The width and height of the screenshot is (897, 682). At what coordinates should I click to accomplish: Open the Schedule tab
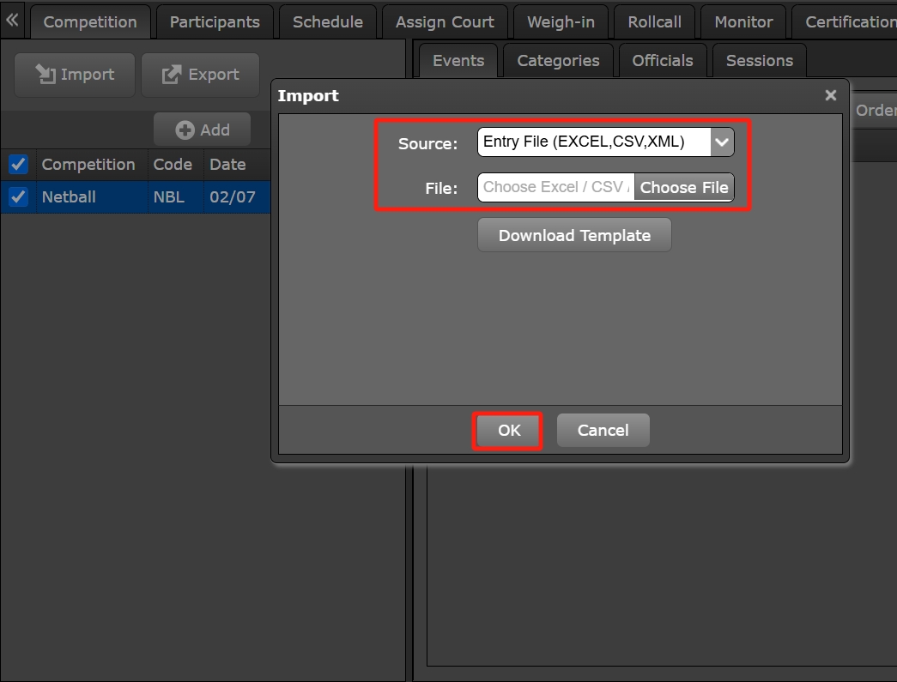(327, 22)
